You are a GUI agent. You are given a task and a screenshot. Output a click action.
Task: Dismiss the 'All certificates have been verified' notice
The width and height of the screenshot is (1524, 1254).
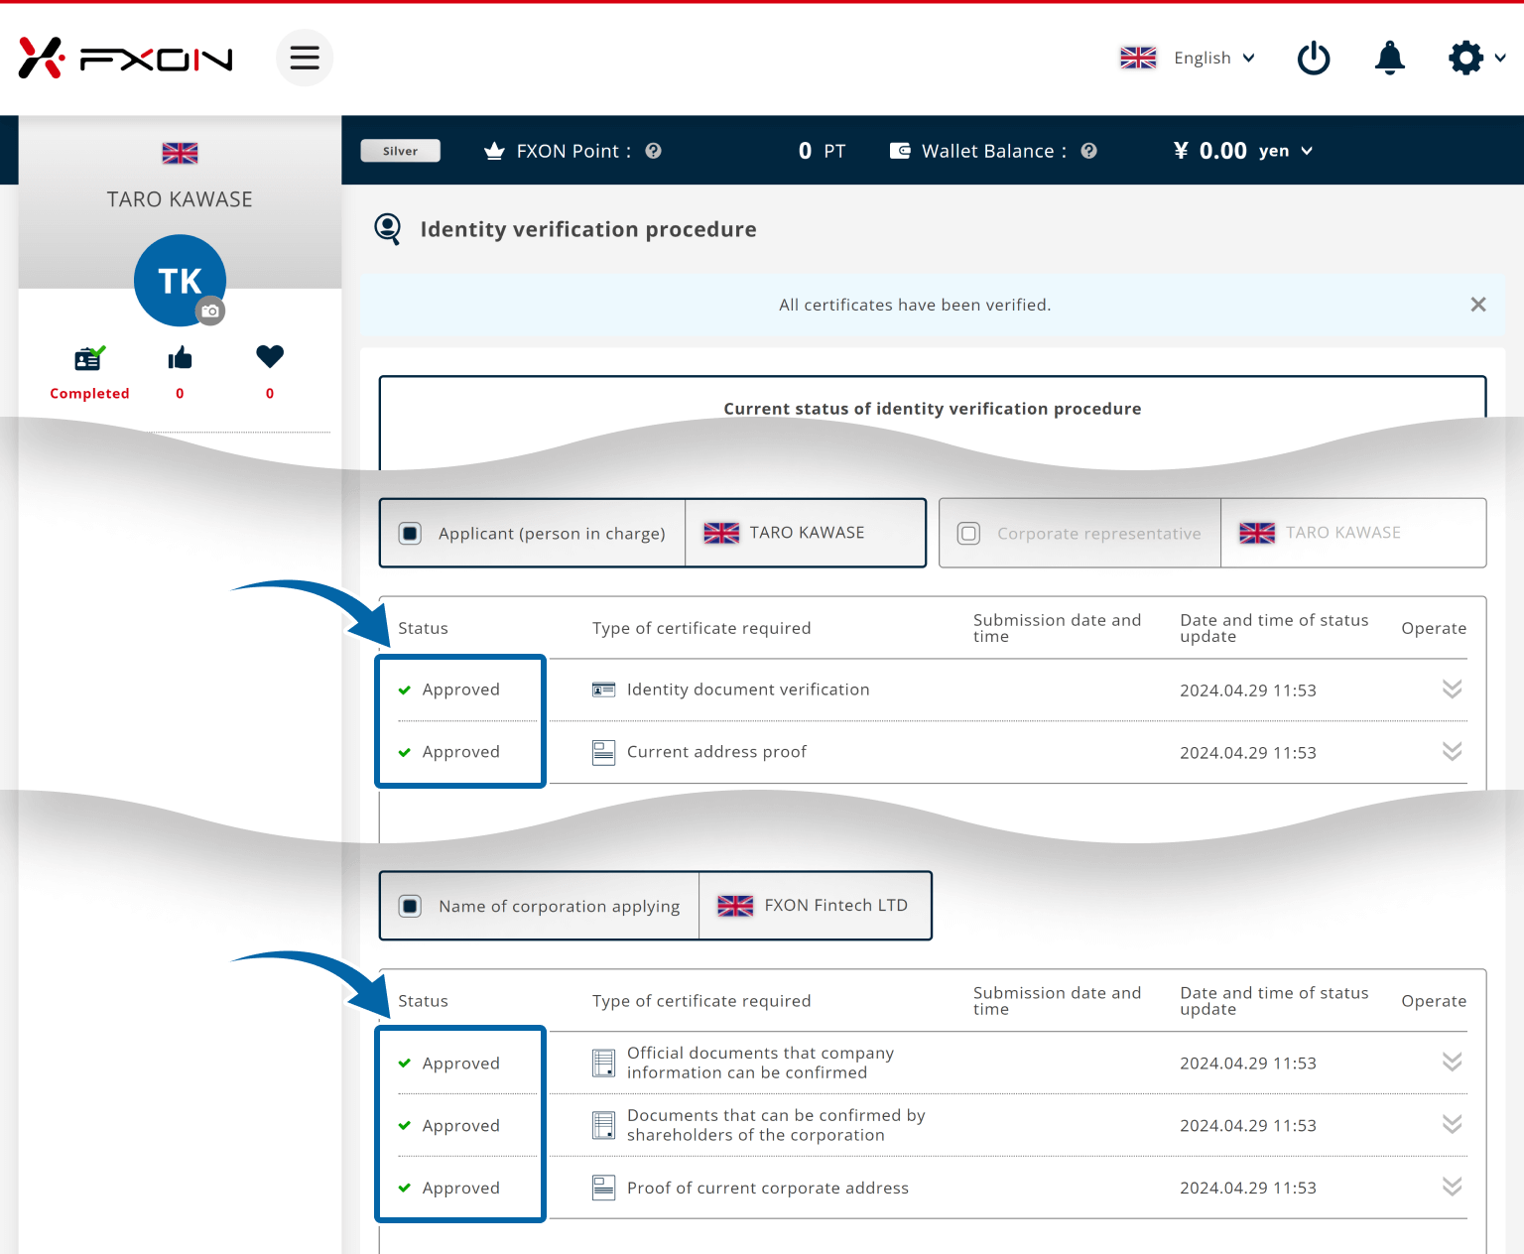[1478, 305]
